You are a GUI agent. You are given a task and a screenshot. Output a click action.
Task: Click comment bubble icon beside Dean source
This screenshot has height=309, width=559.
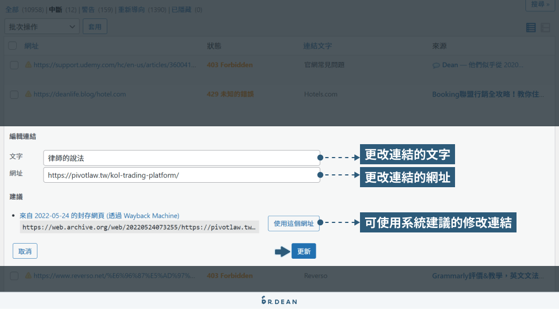(435, 65)
